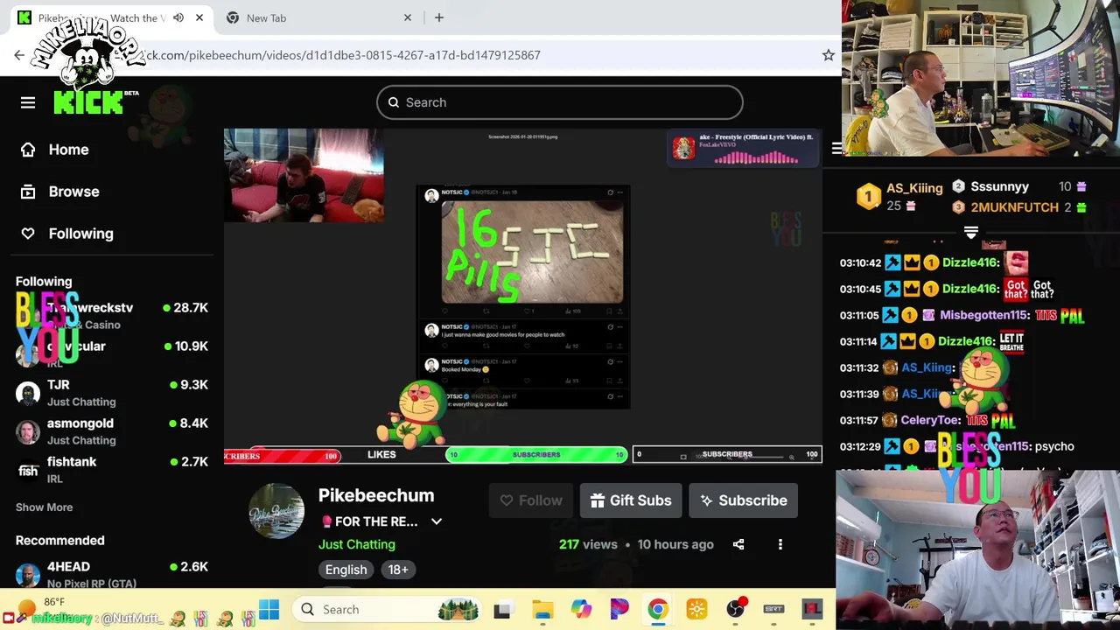Open the Just Chatting category link
Viewport: 1120px width, 630px height.
point(356,544)
